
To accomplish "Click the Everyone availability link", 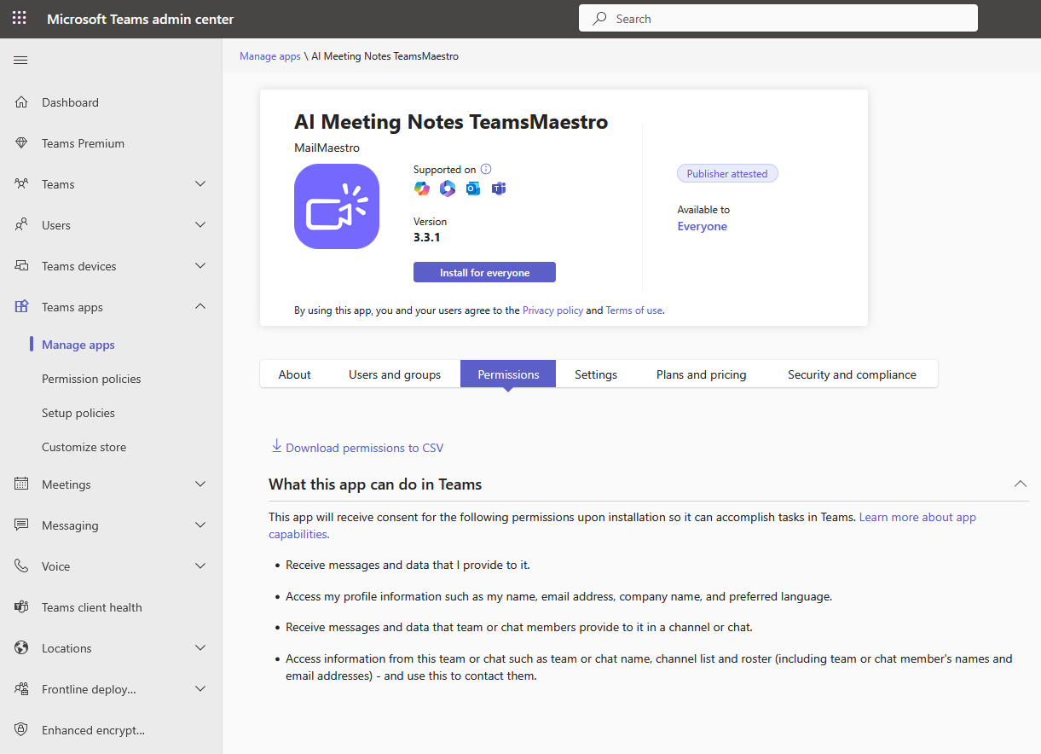I will (x=703, y=226).
